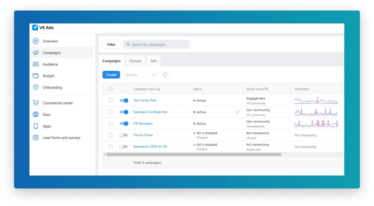Open the Баннеры Сообщество campaign link

coord(150,112)
